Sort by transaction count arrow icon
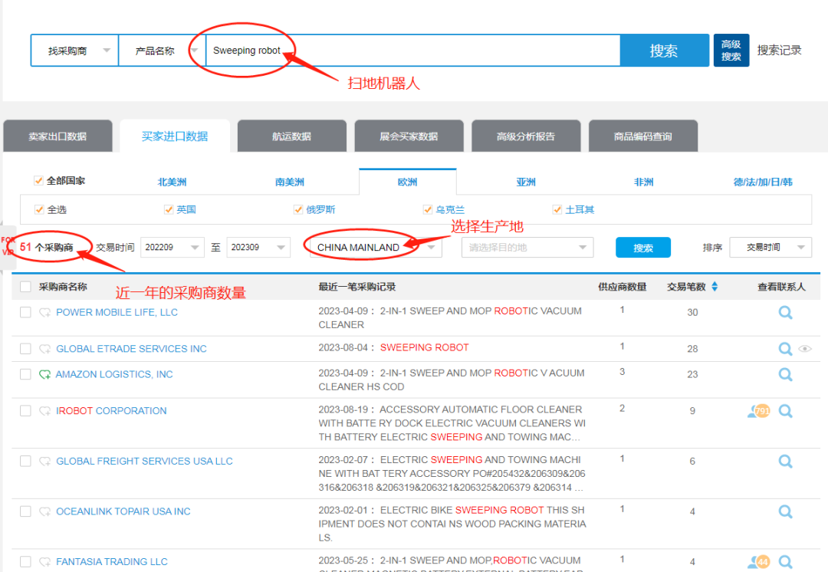The image size is (828, 572). coord(715,287)
